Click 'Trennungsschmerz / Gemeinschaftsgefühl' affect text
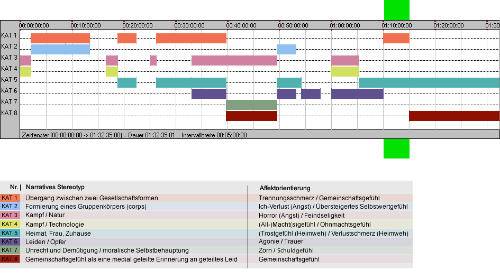500x280 pixels. pos(319,198)
